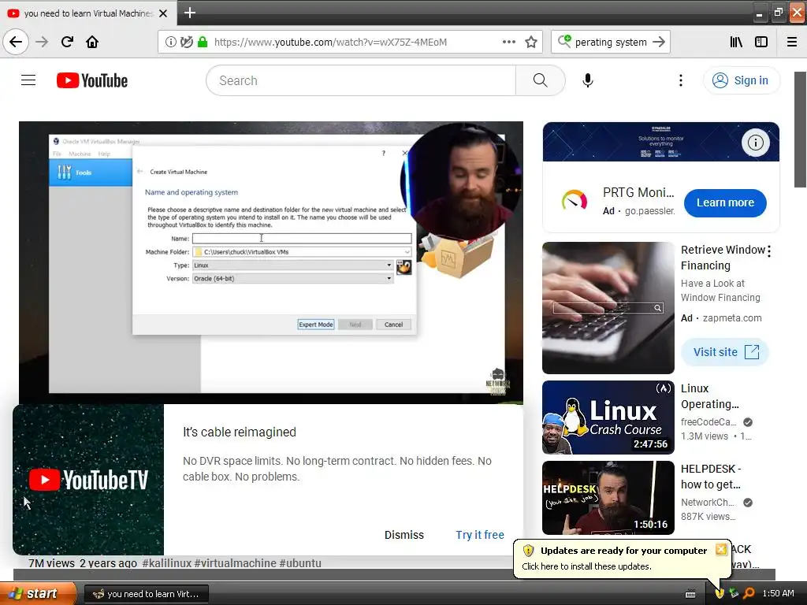Click search go arrow in search box
807x605 pixels.
(x=659, y=43)
